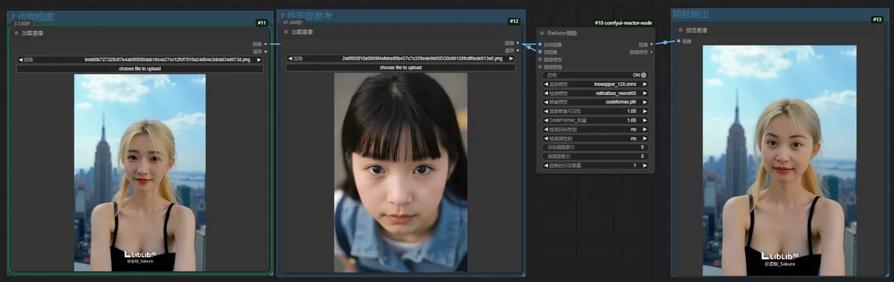Increase CodeFormer_权重 with right arrow

coord(645,121)
